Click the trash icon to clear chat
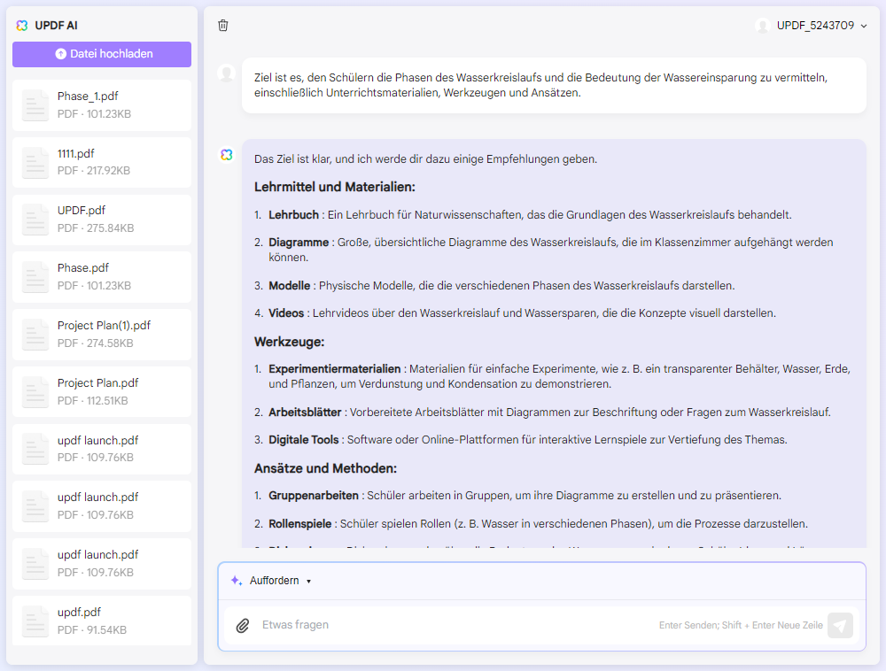The width and height of the screenshot is (886, 671). pyautogui.click(x=223, y=26)
